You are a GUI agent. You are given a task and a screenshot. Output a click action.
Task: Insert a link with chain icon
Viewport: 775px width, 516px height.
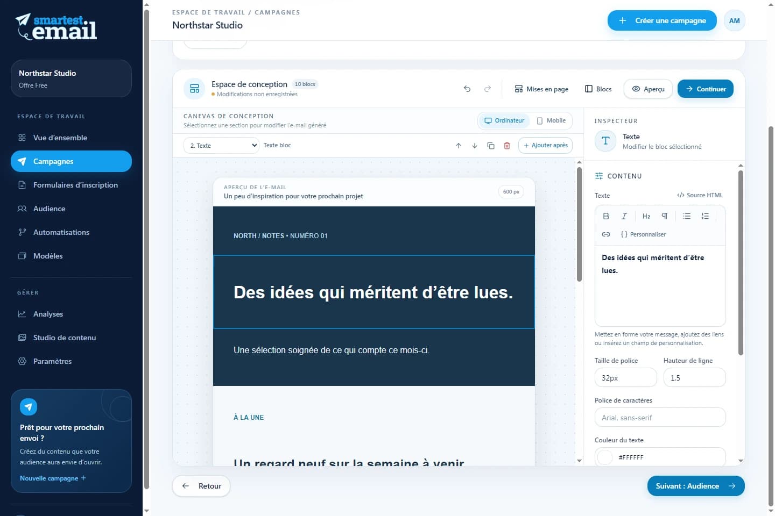[606, 234]
